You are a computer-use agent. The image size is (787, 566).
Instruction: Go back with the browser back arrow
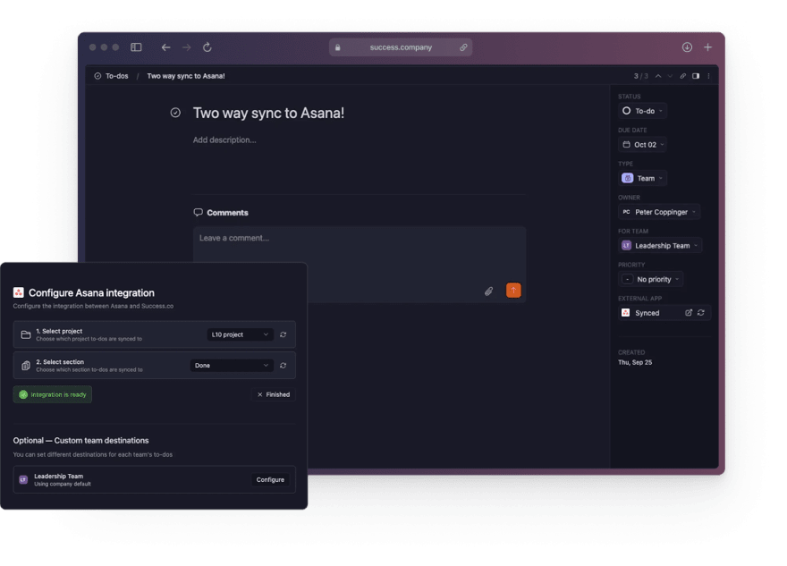tap(165, 47)
